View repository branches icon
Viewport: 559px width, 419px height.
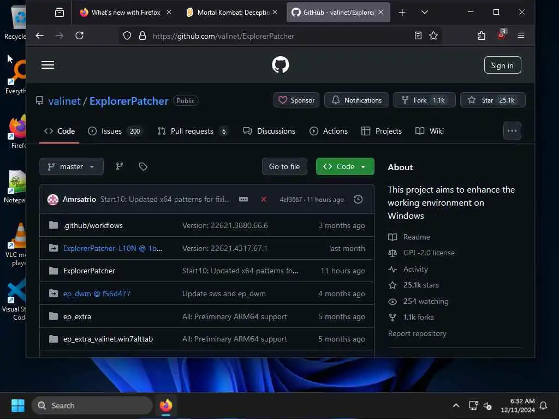pos(120,166)
